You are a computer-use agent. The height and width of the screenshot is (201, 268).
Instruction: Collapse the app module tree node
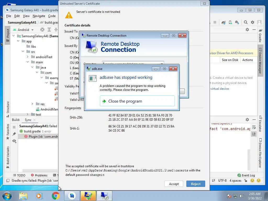click(18, 41)
